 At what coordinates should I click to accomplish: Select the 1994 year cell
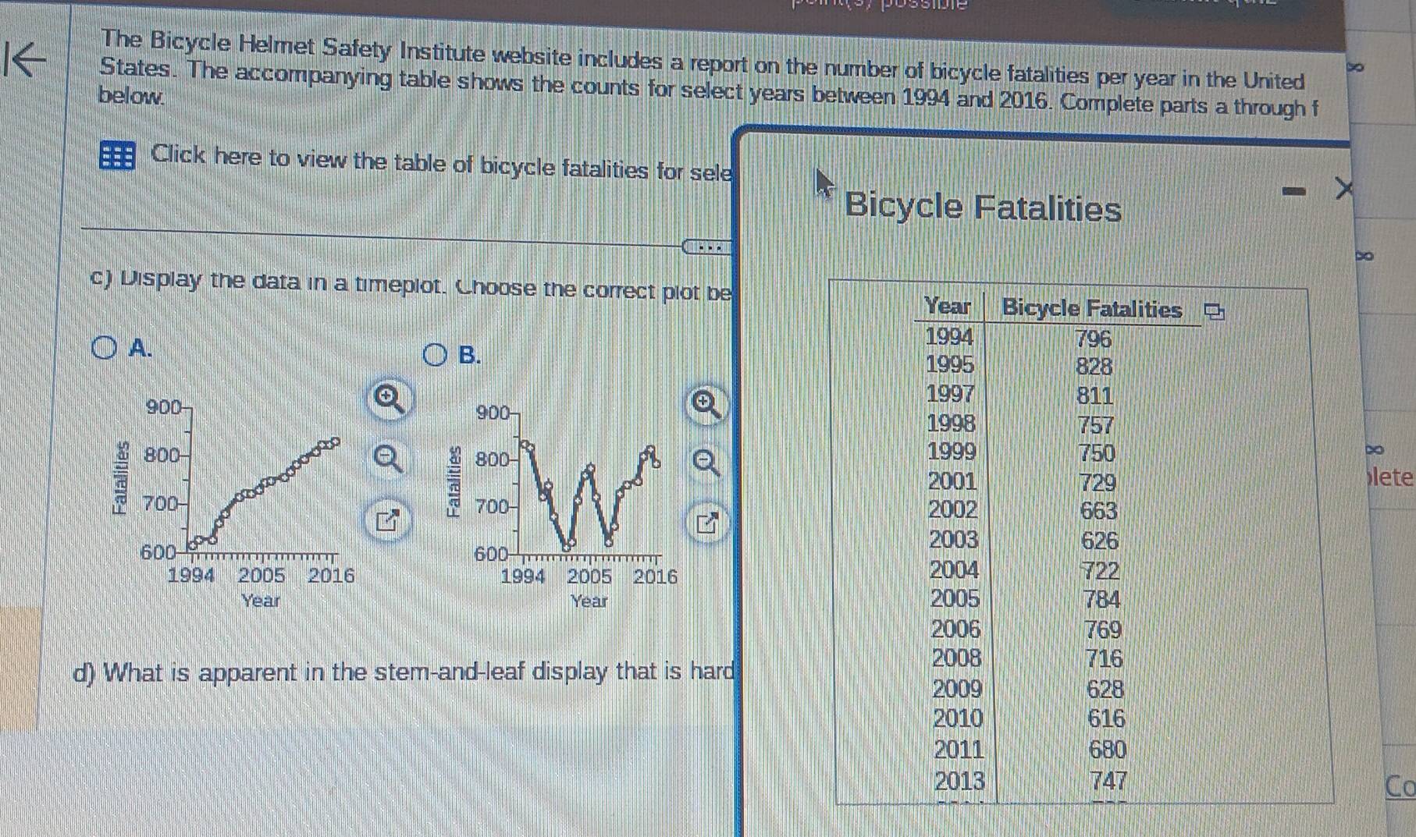click(x=949, y=337)
